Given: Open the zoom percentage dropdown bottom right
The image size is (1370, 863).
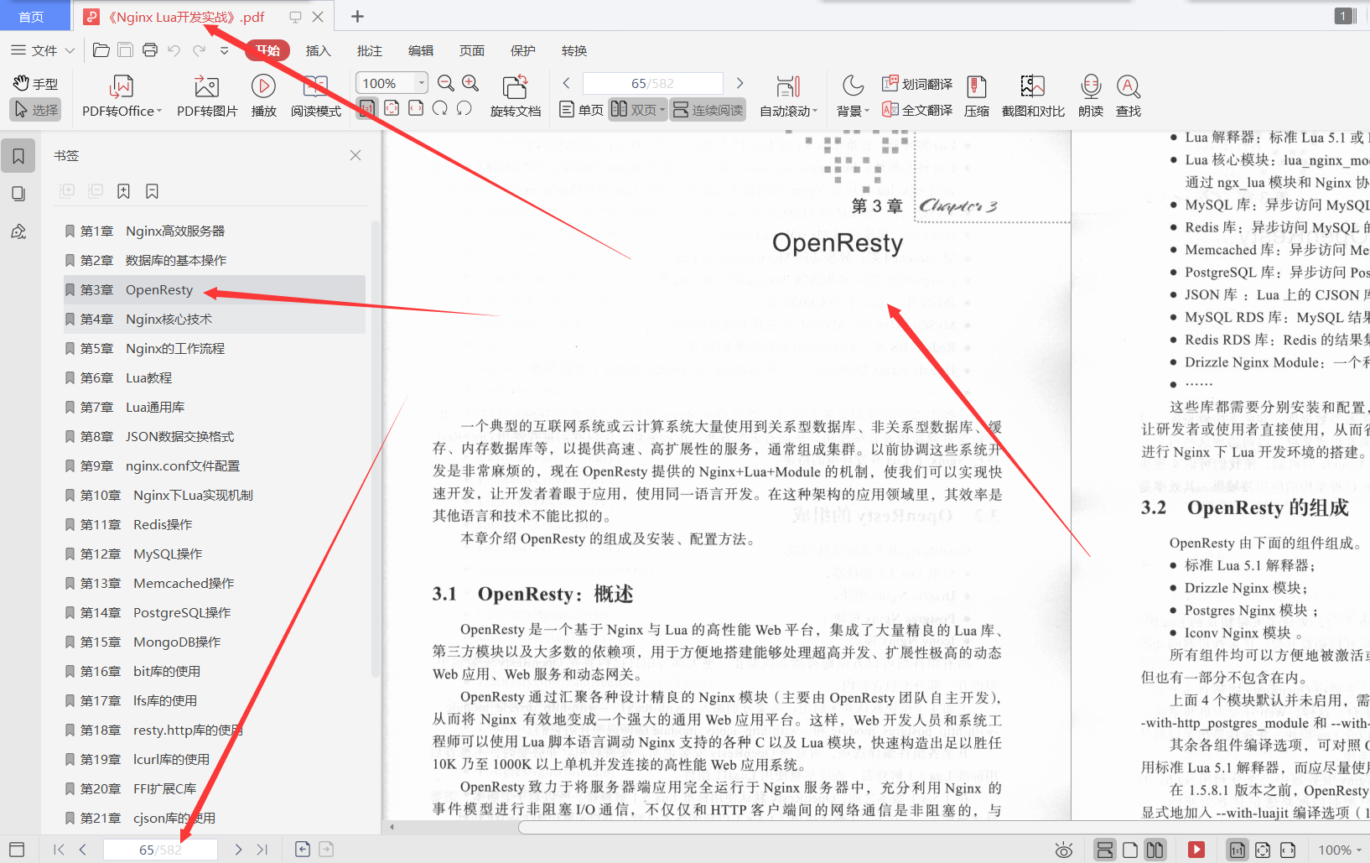Looking at the screenshot, I should (1340, 849).
